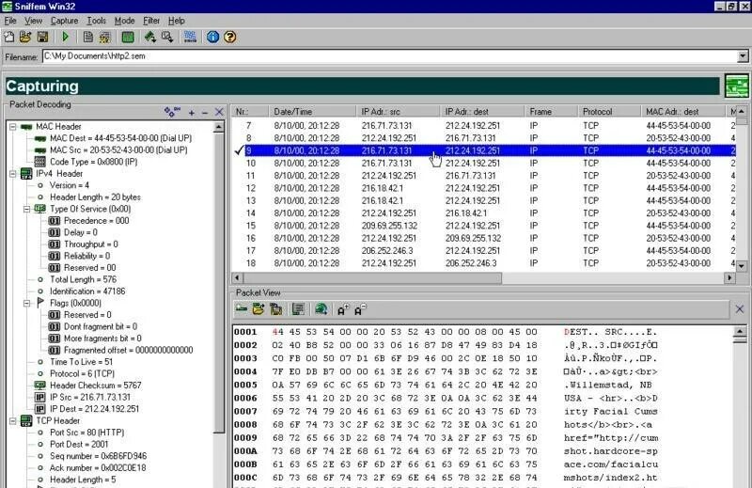Screen dimensions: 752x488
Task: Select 'Header Checksum = 5767' tree row
Action: 96,386
